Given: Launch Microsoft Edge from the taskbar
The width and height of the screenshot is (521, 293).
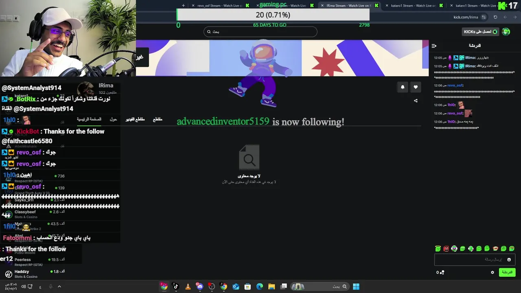Looking at the screenshot, I should [x=260, y=286].
